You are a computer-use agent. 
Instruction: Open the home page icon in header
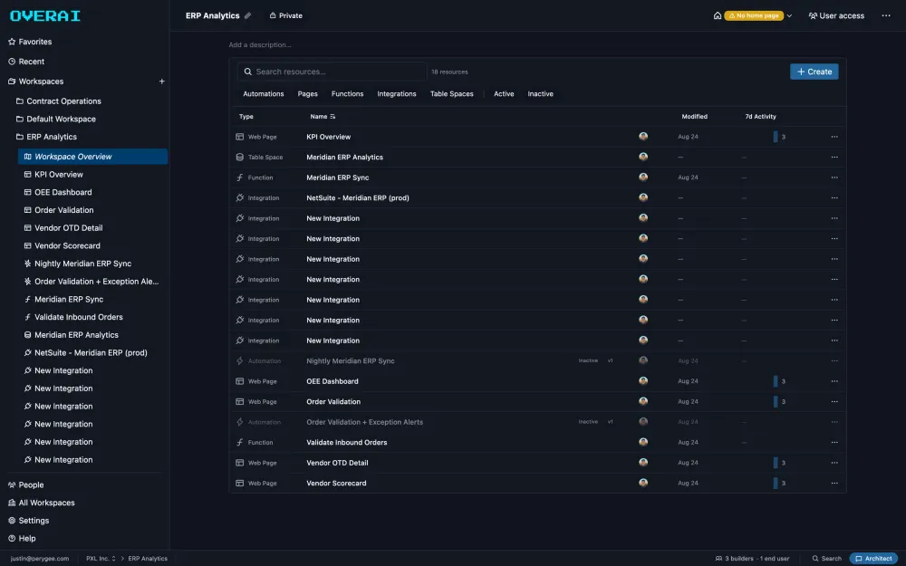point(717,15)
